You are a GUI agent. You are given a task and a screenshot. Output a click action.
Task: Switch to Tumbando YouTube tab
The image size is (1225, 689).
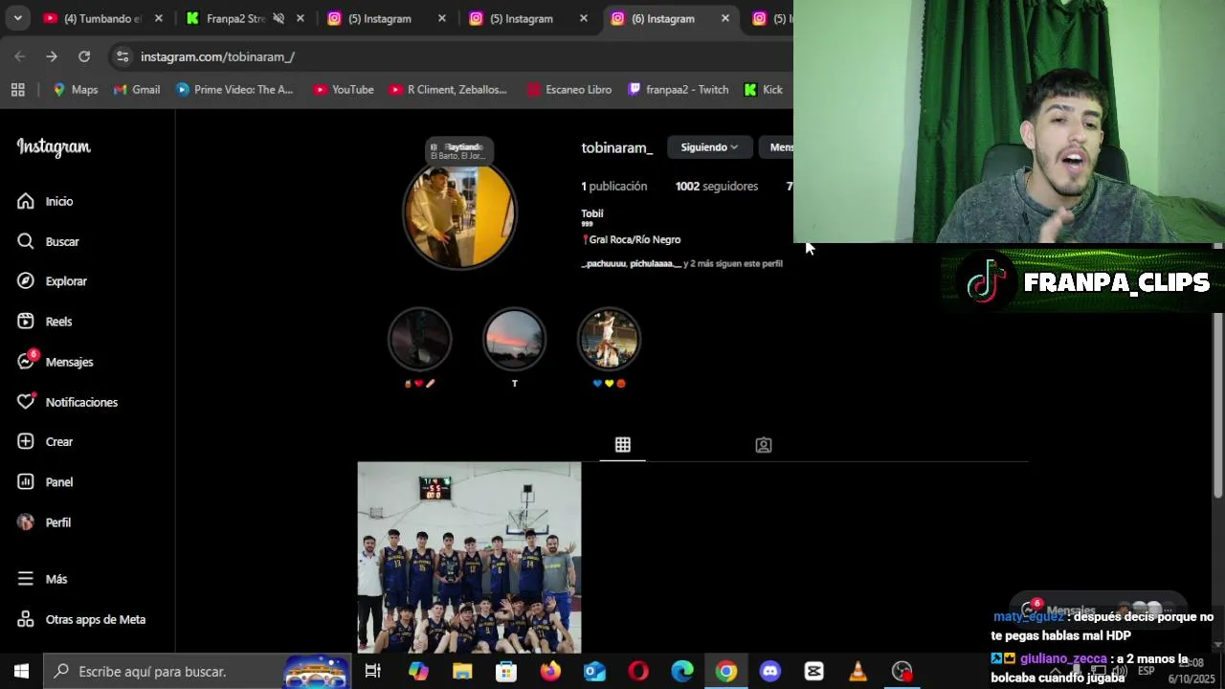102,18
